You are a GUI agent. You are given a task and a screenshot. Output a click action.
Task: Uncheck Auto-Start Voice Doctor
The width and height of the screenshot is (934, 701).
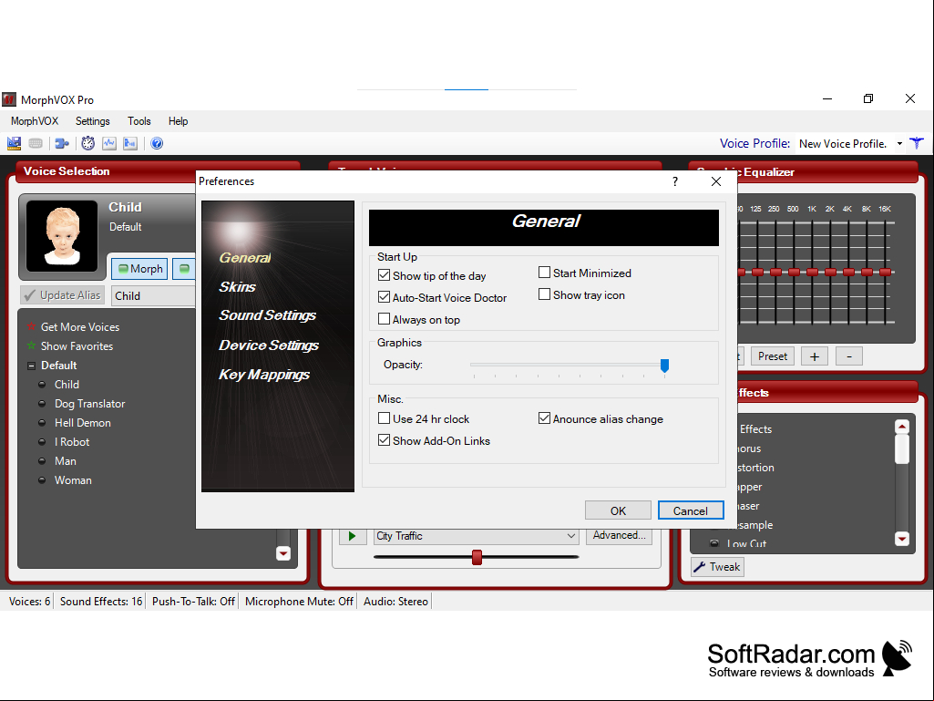click(385, 297)
